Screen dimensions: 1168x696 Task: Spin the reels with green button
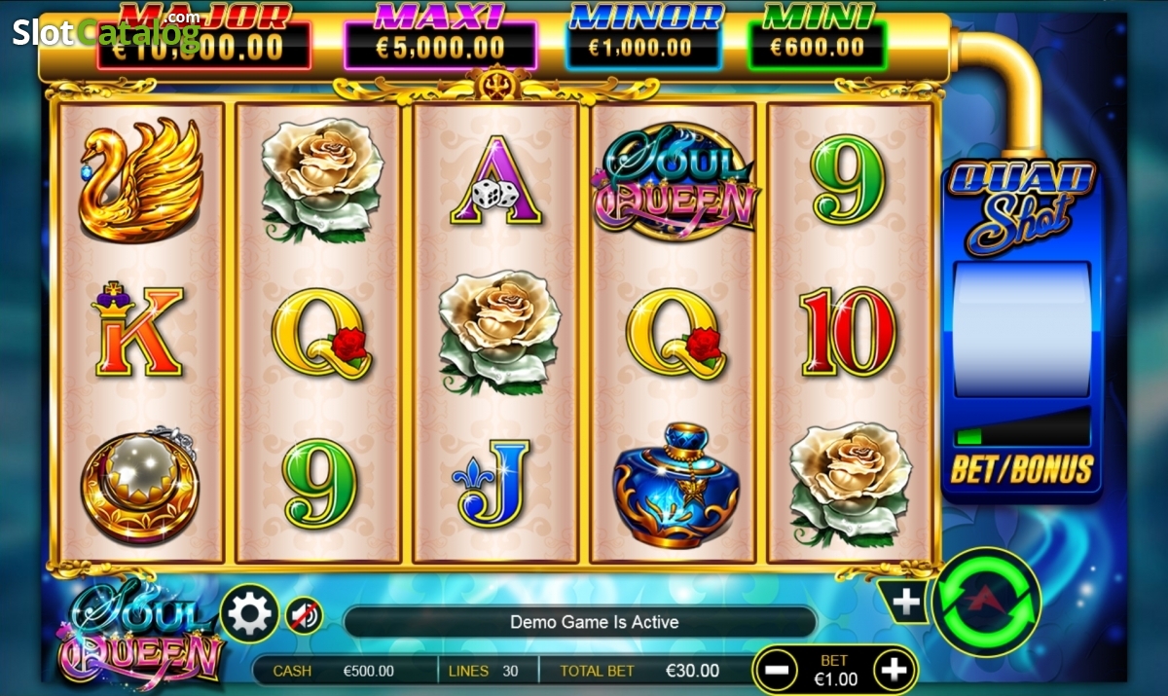pos(986,603)
